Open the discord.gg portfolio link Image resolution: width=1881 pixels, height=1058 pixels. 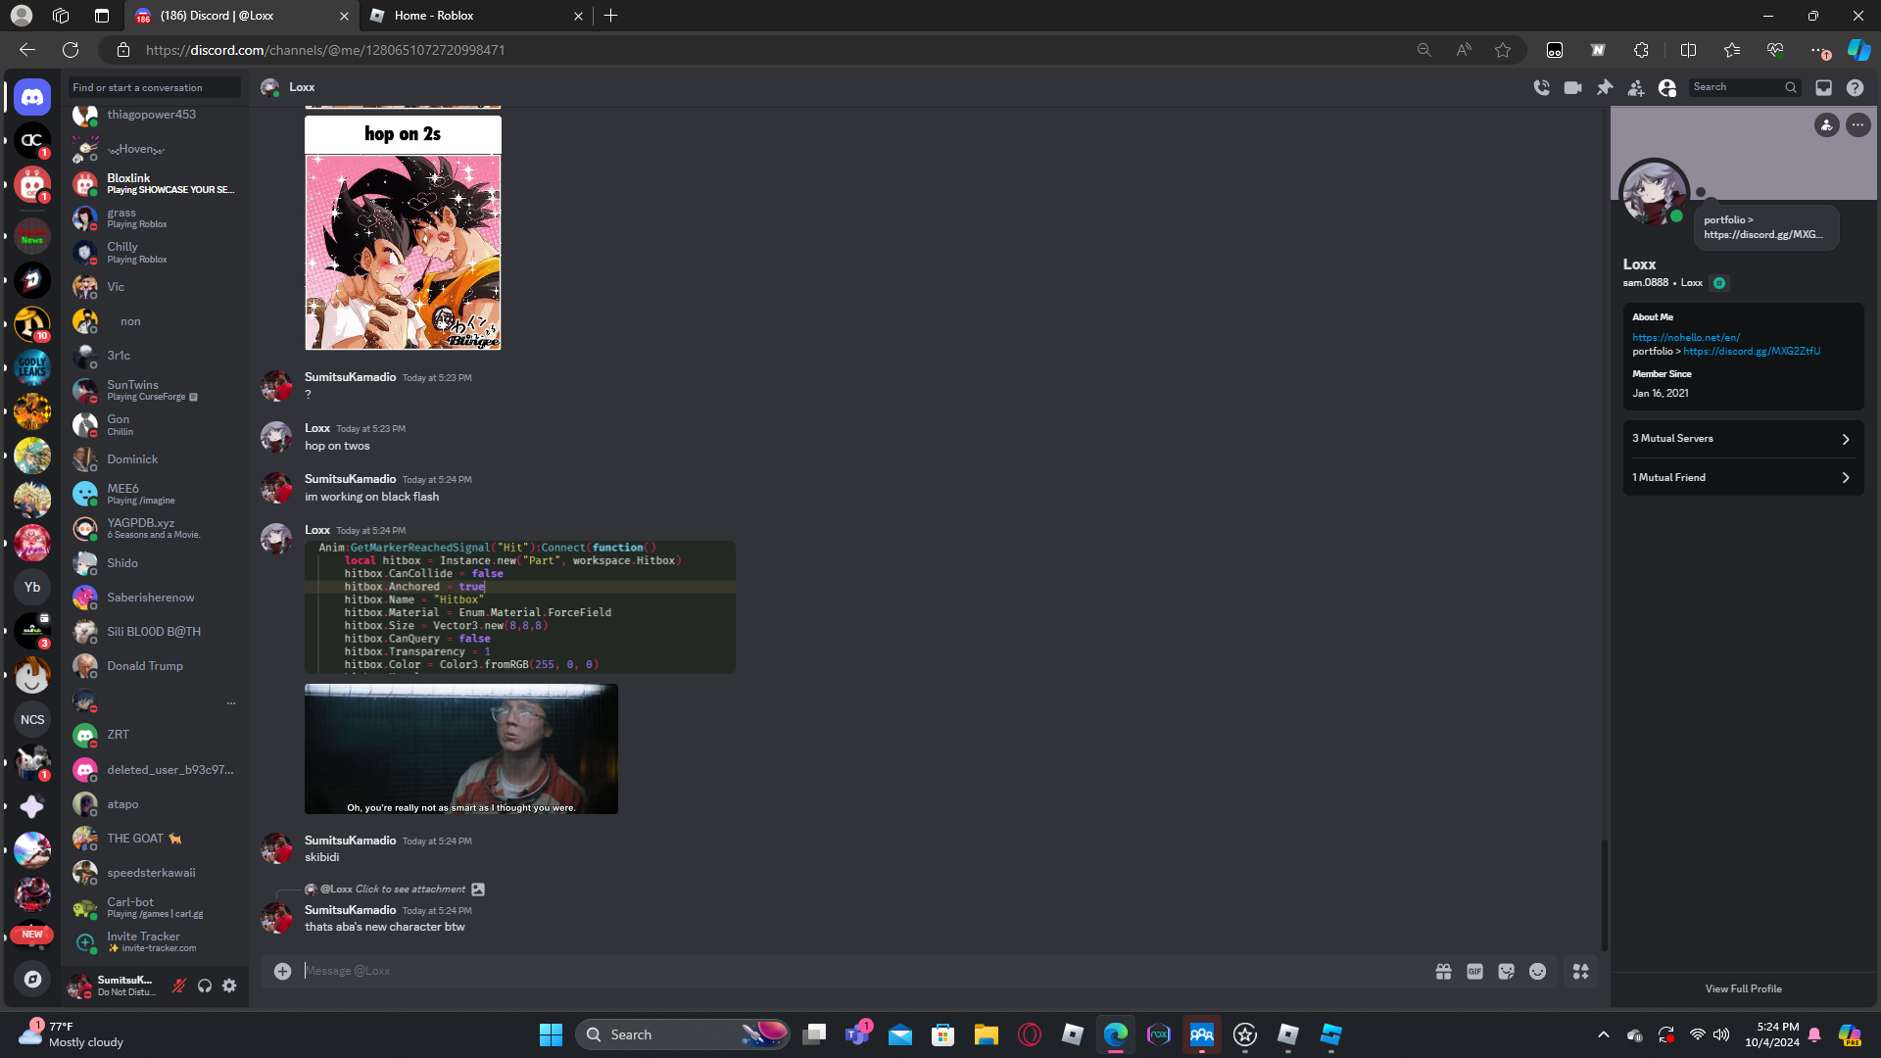(x=1752, y=351)
